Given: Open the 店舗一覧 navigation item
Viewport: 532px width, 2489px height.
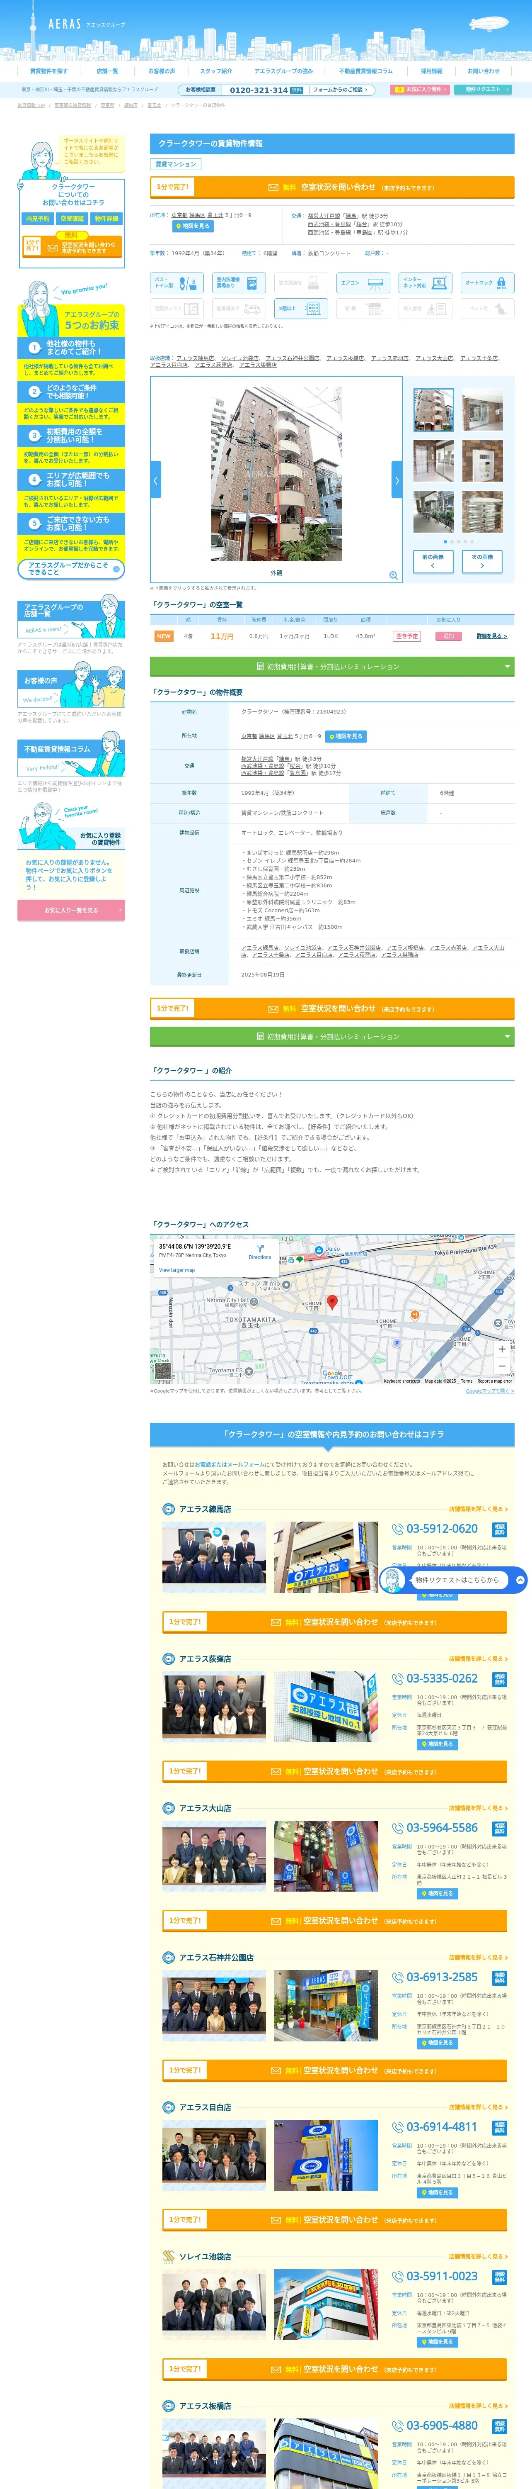Looking at the screenshot, I should pyautogui.click(x=107, y=71).
